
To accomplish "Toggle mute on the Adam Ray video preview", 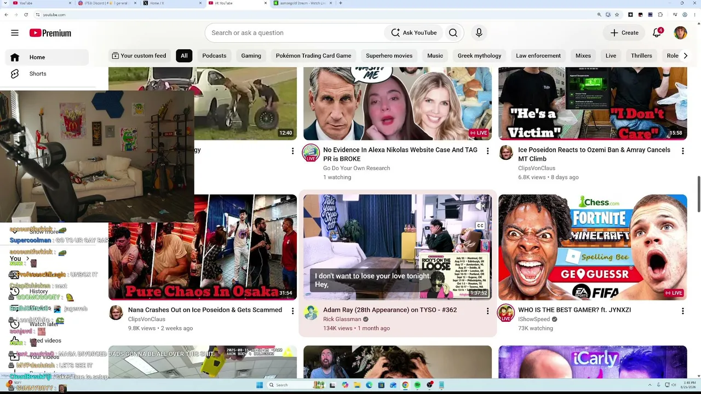I will point(480,206).
